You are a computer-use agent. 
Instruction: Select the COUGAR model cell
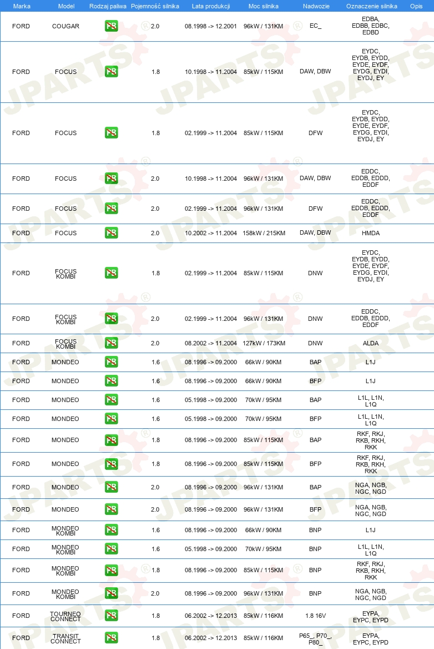coord(65,26)
